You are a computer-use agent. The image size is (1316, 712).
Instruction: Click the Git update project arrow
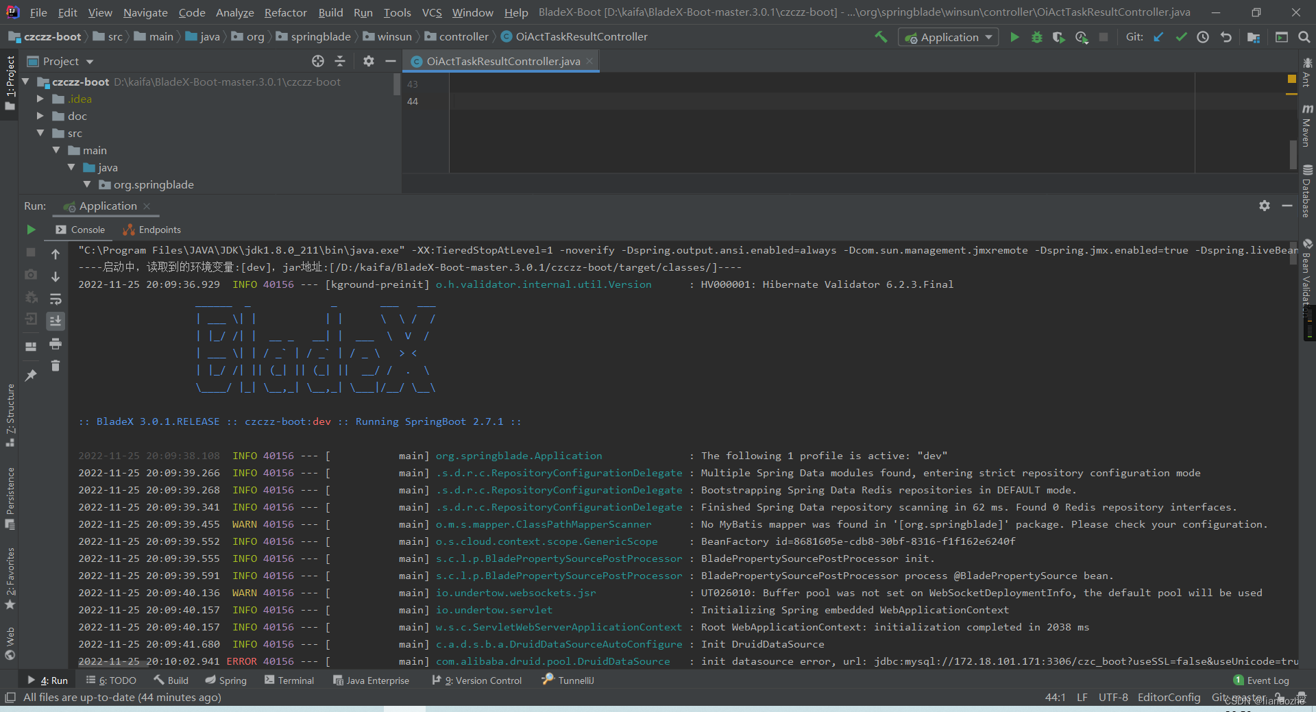(x=1158, y=37)
